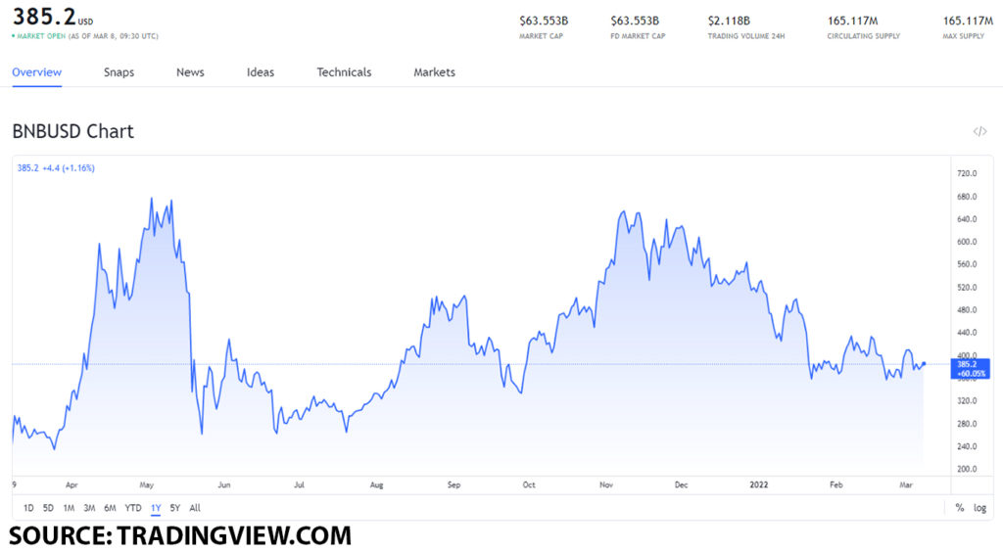
Task: Show All time range
Action: (x=195, y=508)
